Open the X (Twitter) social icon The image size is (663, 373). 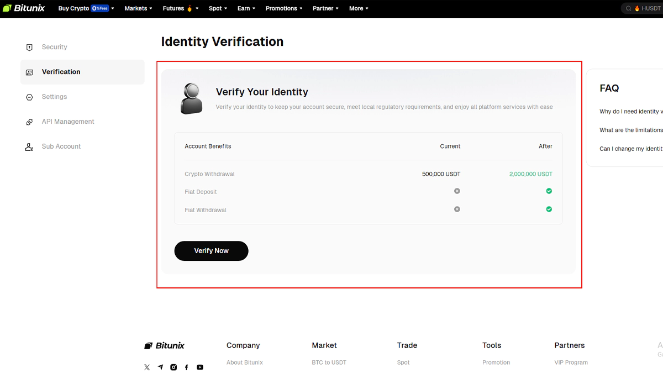pyautogui.click(x=147, y=367)
